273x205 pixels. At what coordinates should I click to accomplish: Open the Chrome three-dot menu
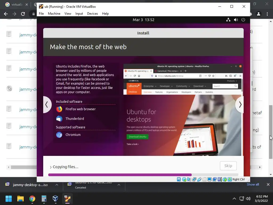tap(267, 14)
